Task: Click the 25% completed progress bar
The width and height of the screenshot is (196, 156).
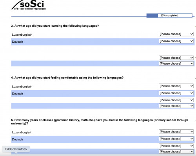Action: [169, 15]
